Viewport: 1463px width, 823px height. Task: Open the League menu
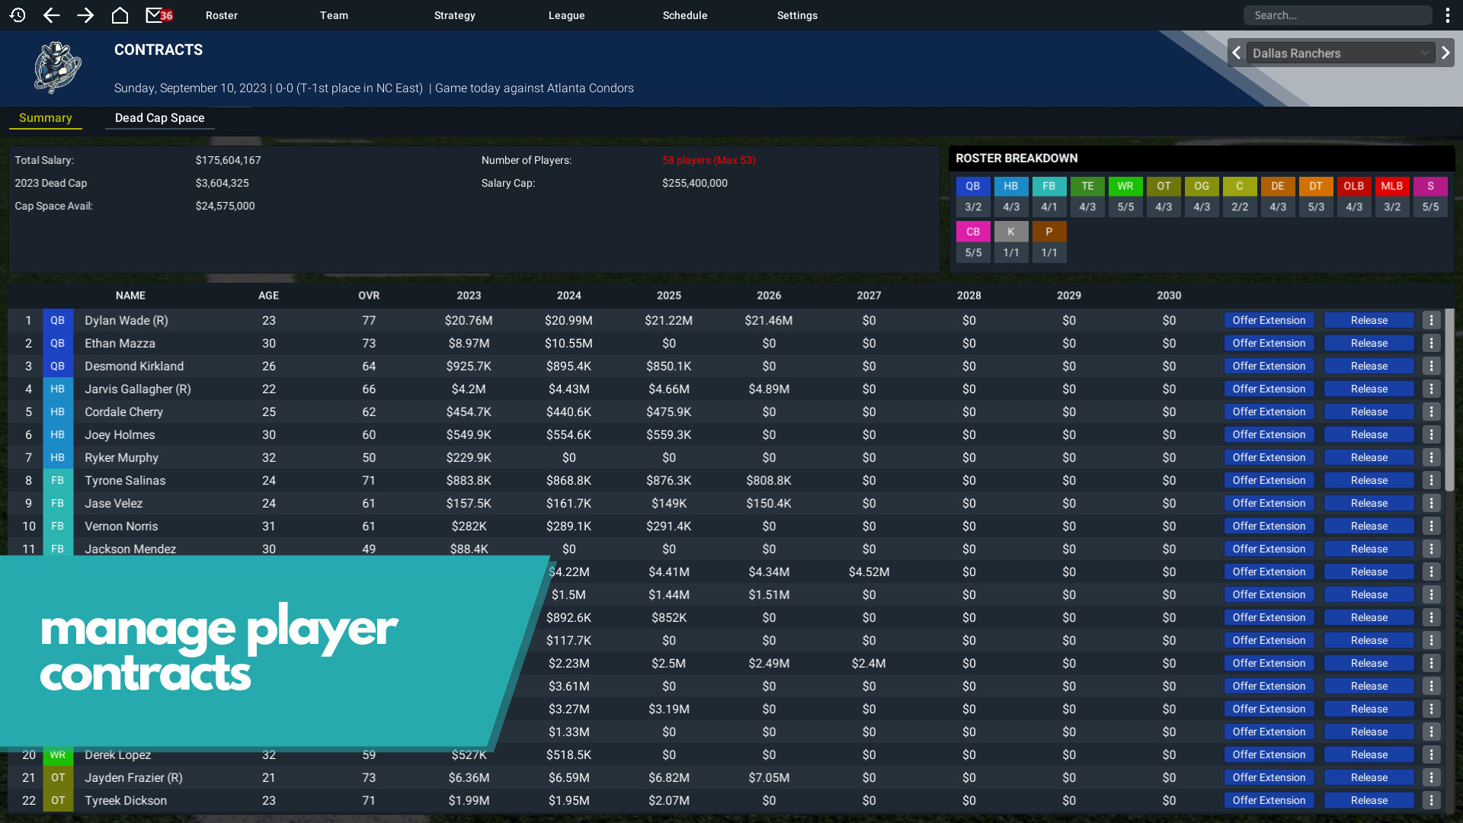pos(566,15)
